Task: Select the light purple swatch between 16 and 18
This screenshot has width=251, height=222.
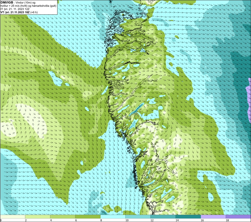Action: pos(213,216)
